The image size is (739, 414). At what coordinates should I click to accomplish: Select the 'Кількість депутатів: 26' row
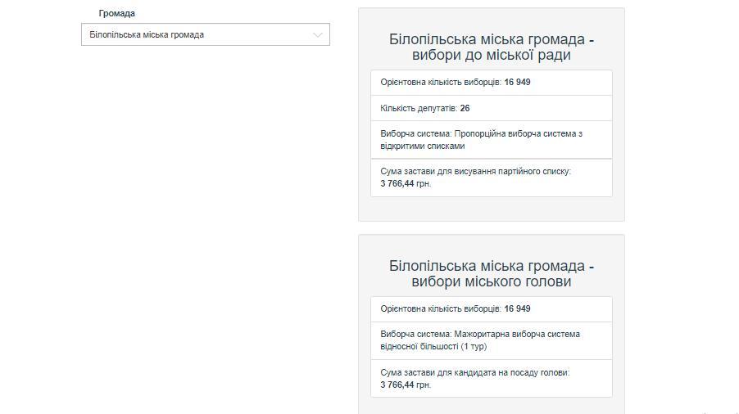[492, 108]
